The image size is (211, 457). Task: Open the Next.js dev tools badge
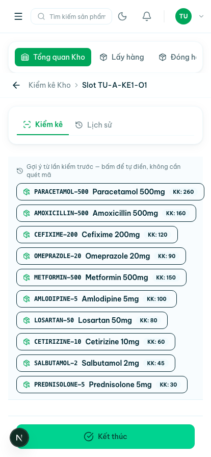point(19,438)
